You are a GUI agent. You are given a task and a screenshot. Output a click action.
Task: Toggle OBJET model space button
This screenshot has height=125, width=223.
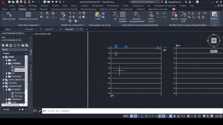pos(126,116)
